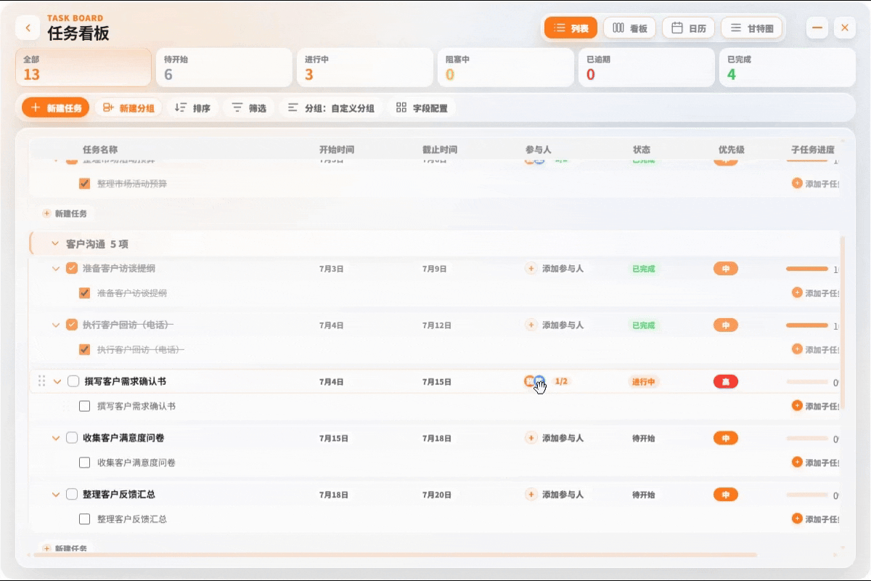Change 待开始 status of 收集客户满意度问卷

[643, 438]
